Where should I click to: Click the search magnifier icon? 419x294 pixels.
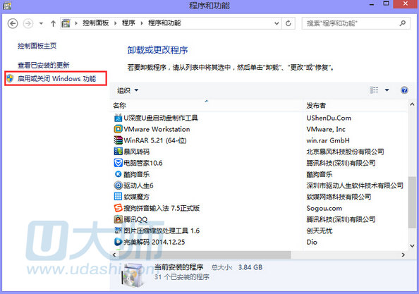pyautogui.click(x=403, y=23)
